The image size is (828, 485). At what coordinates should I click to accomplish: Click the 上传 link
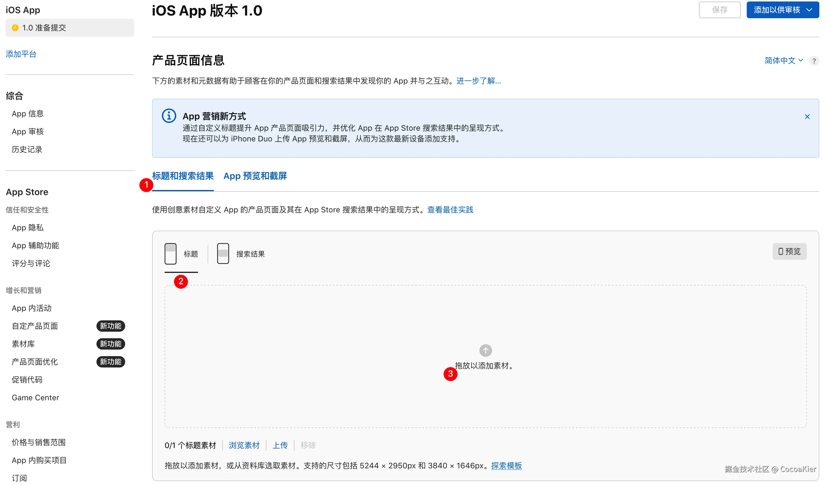tap(280, 445)
